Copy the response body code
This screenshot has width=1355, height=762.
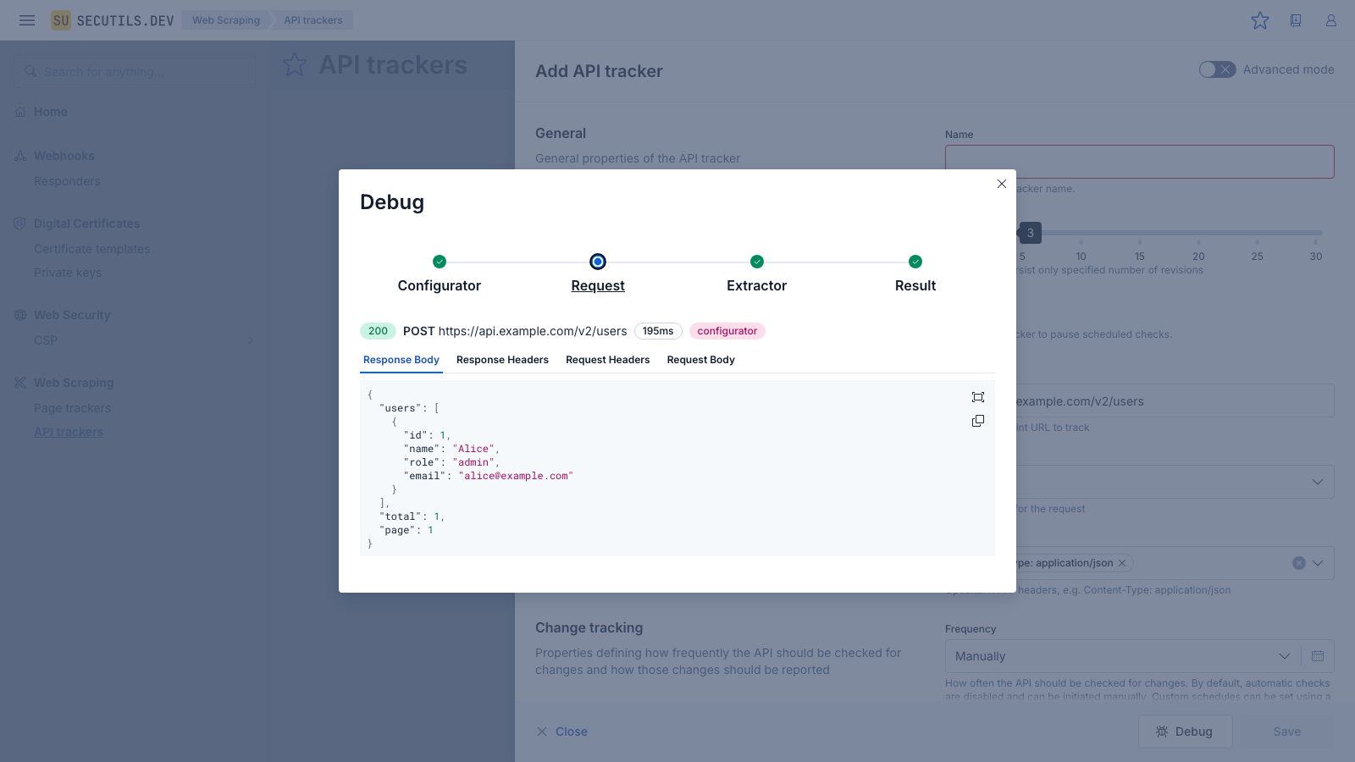(x=978, y=421)
